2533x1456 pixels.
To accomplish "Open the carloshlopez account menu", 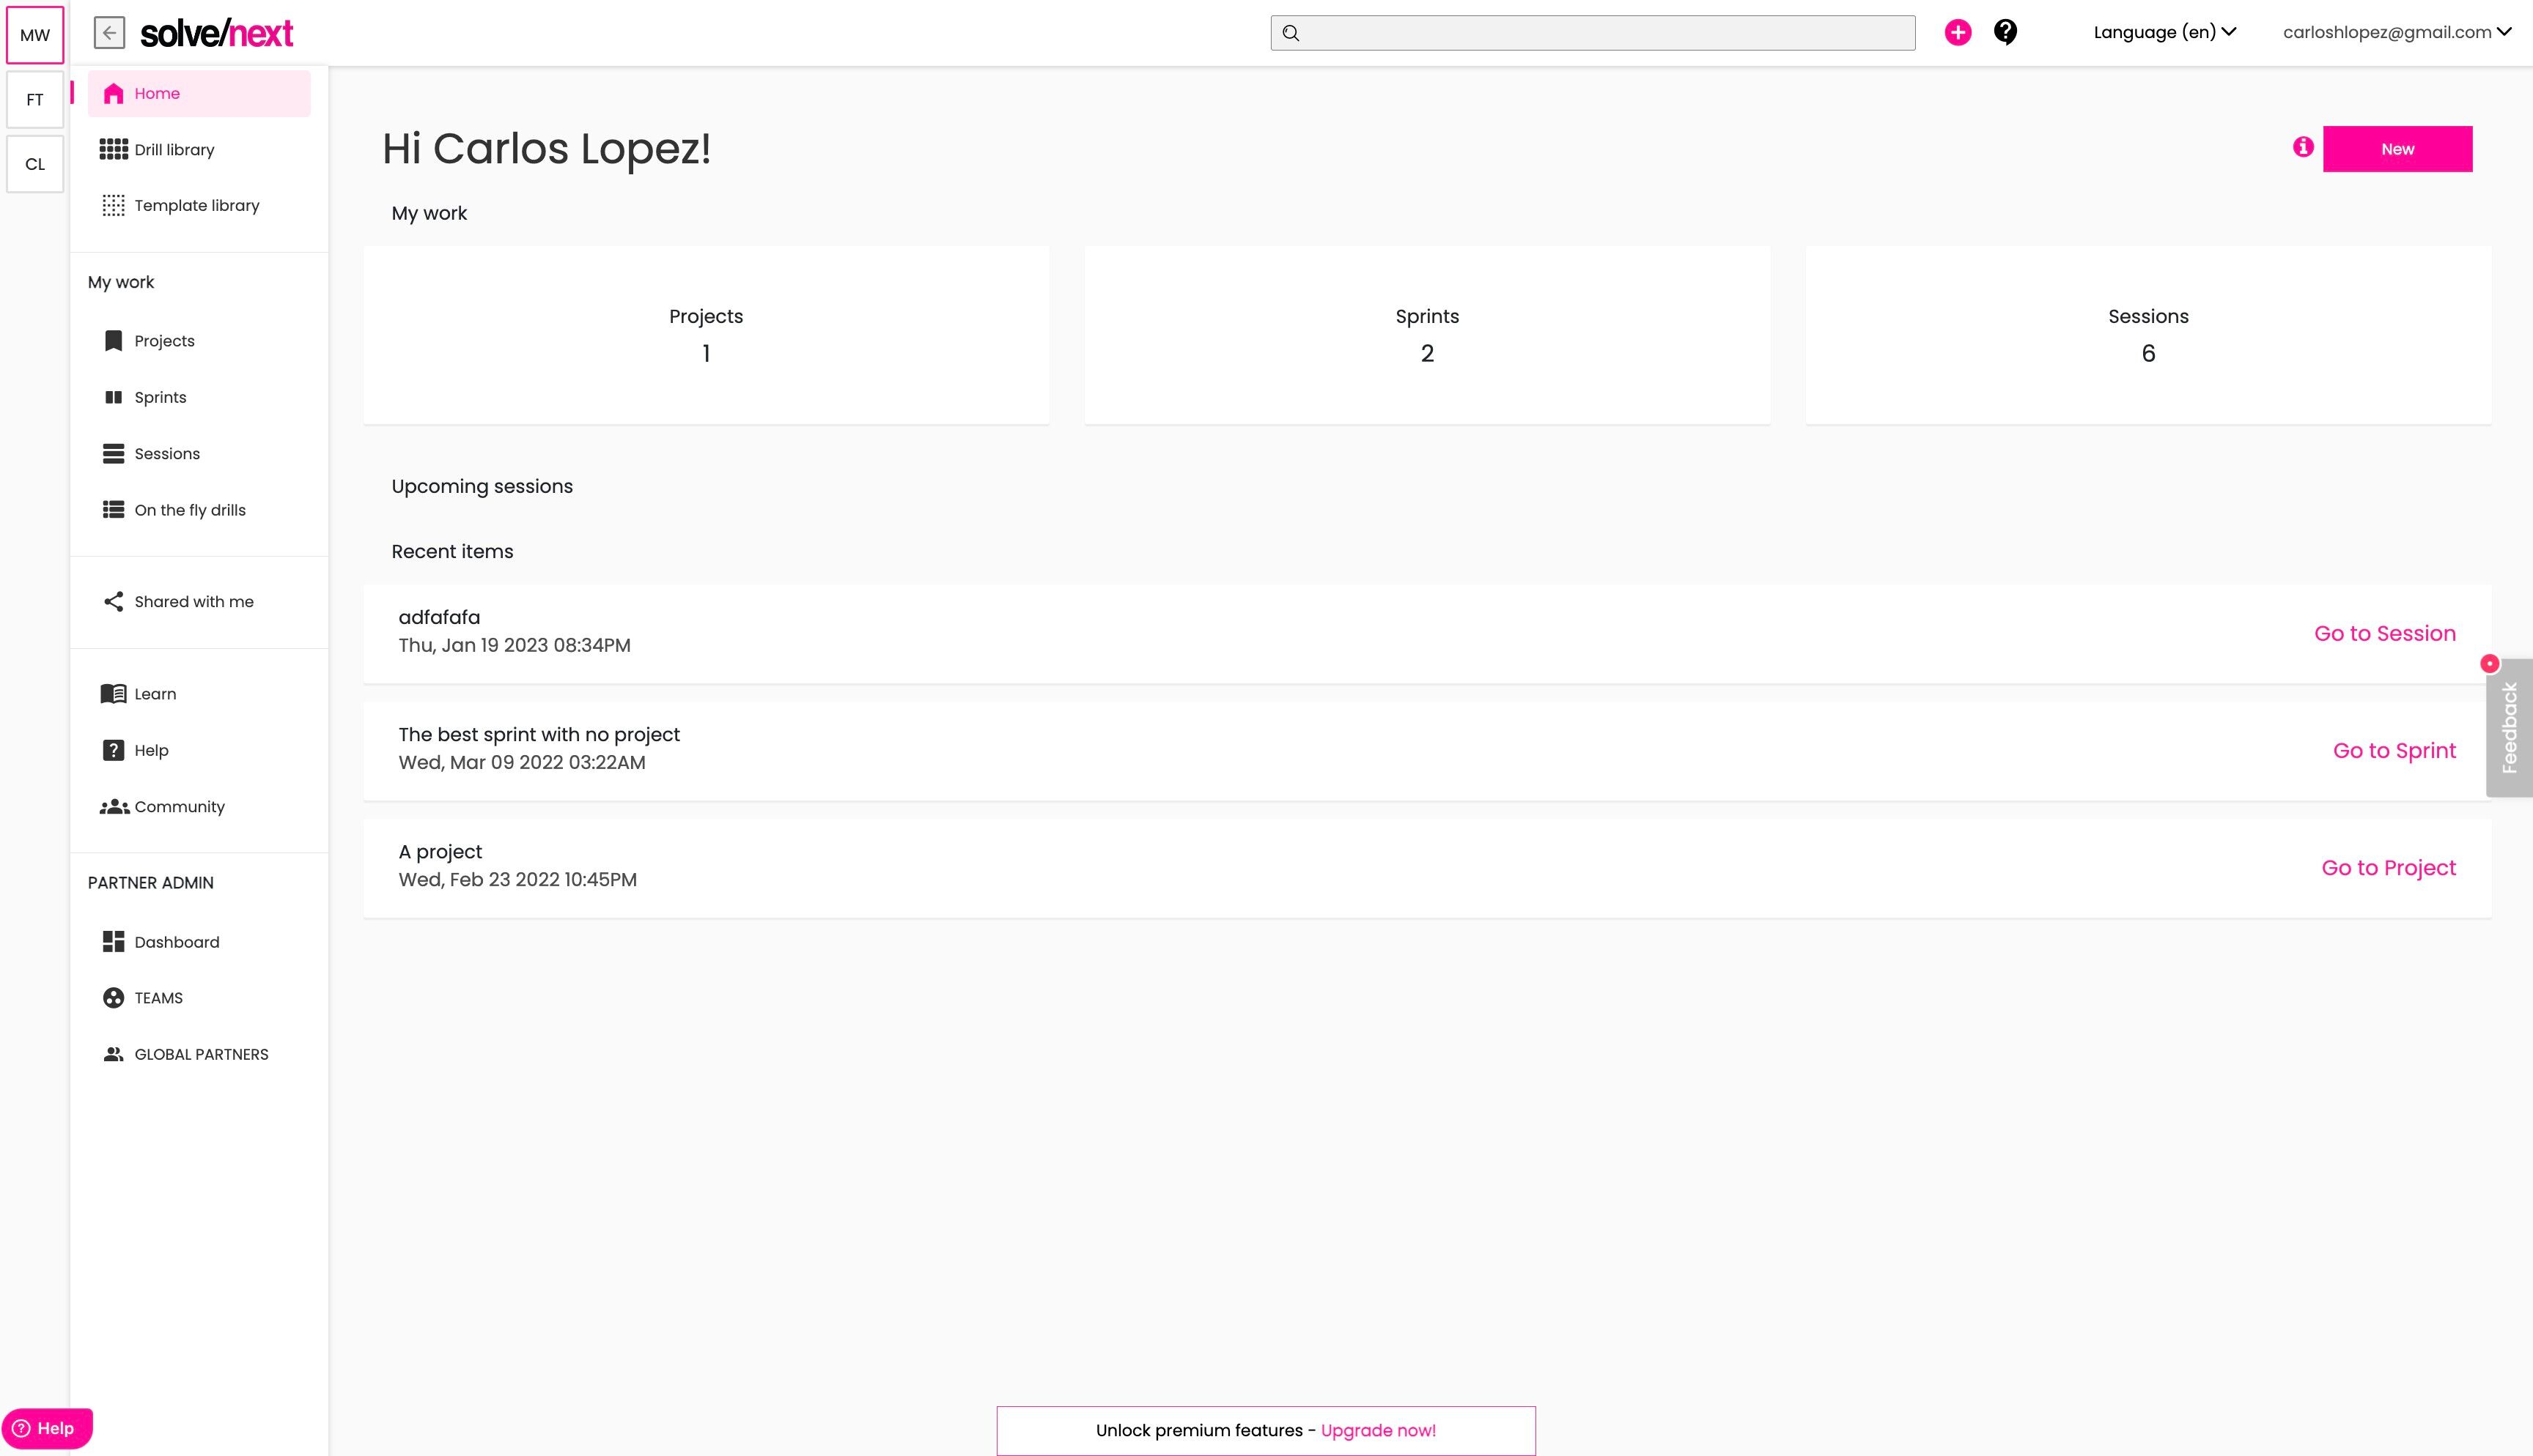I will pos(2395,31).
